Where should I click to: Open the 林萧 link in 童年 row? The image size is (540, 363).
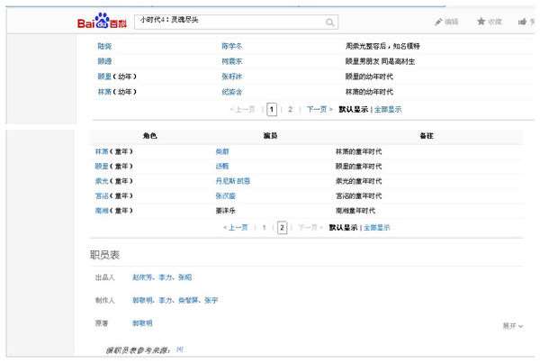pyautogui.click(x=102, y=151)
